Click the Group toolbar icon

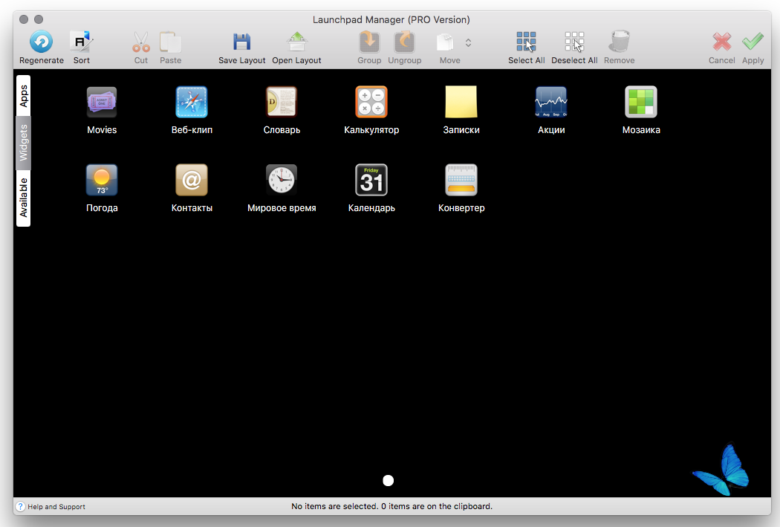(369, 42)
